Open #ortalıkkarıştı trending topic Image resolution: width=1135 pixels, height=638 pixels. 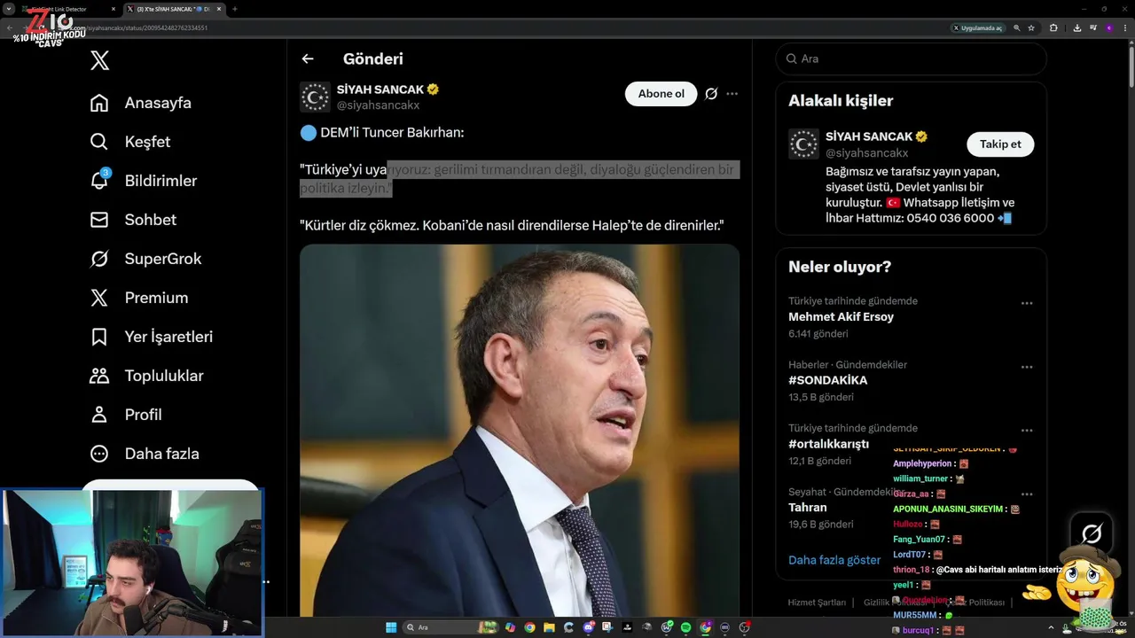[828, 444]
